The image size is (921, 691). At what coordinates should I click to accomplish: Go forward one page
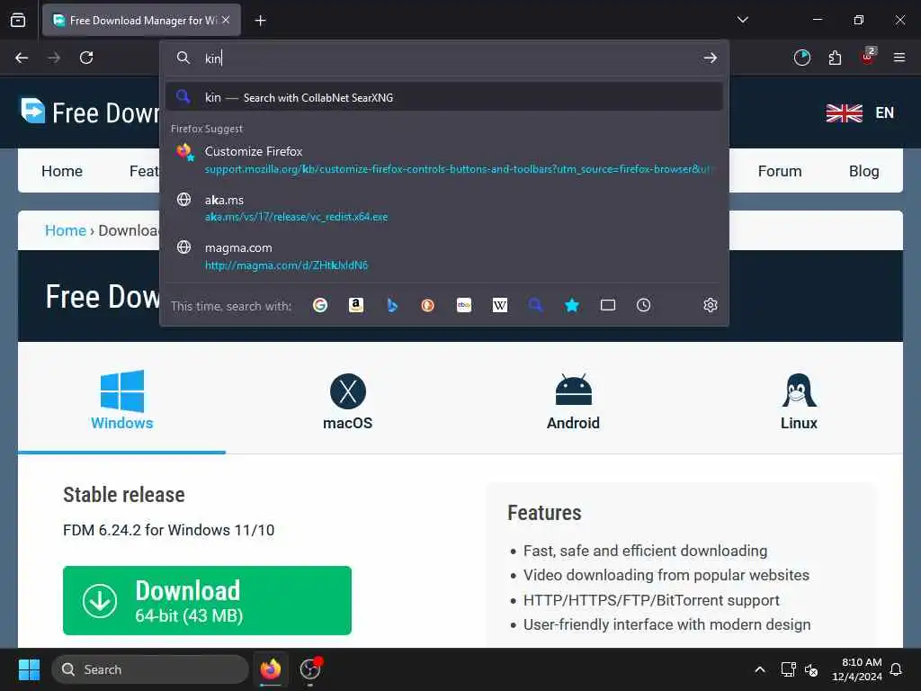pyautogui.click(x=54, y=58)
